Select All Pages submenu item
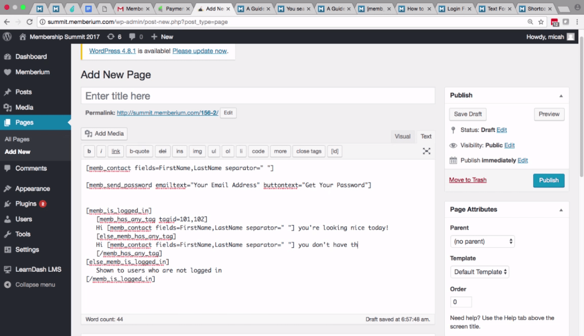The width and height of the screenshot is (584, 336). point(17,139)
